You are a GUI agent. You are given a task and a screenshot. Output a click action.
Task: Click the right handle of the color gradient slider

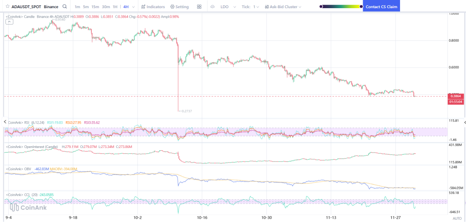click(361, 7)
